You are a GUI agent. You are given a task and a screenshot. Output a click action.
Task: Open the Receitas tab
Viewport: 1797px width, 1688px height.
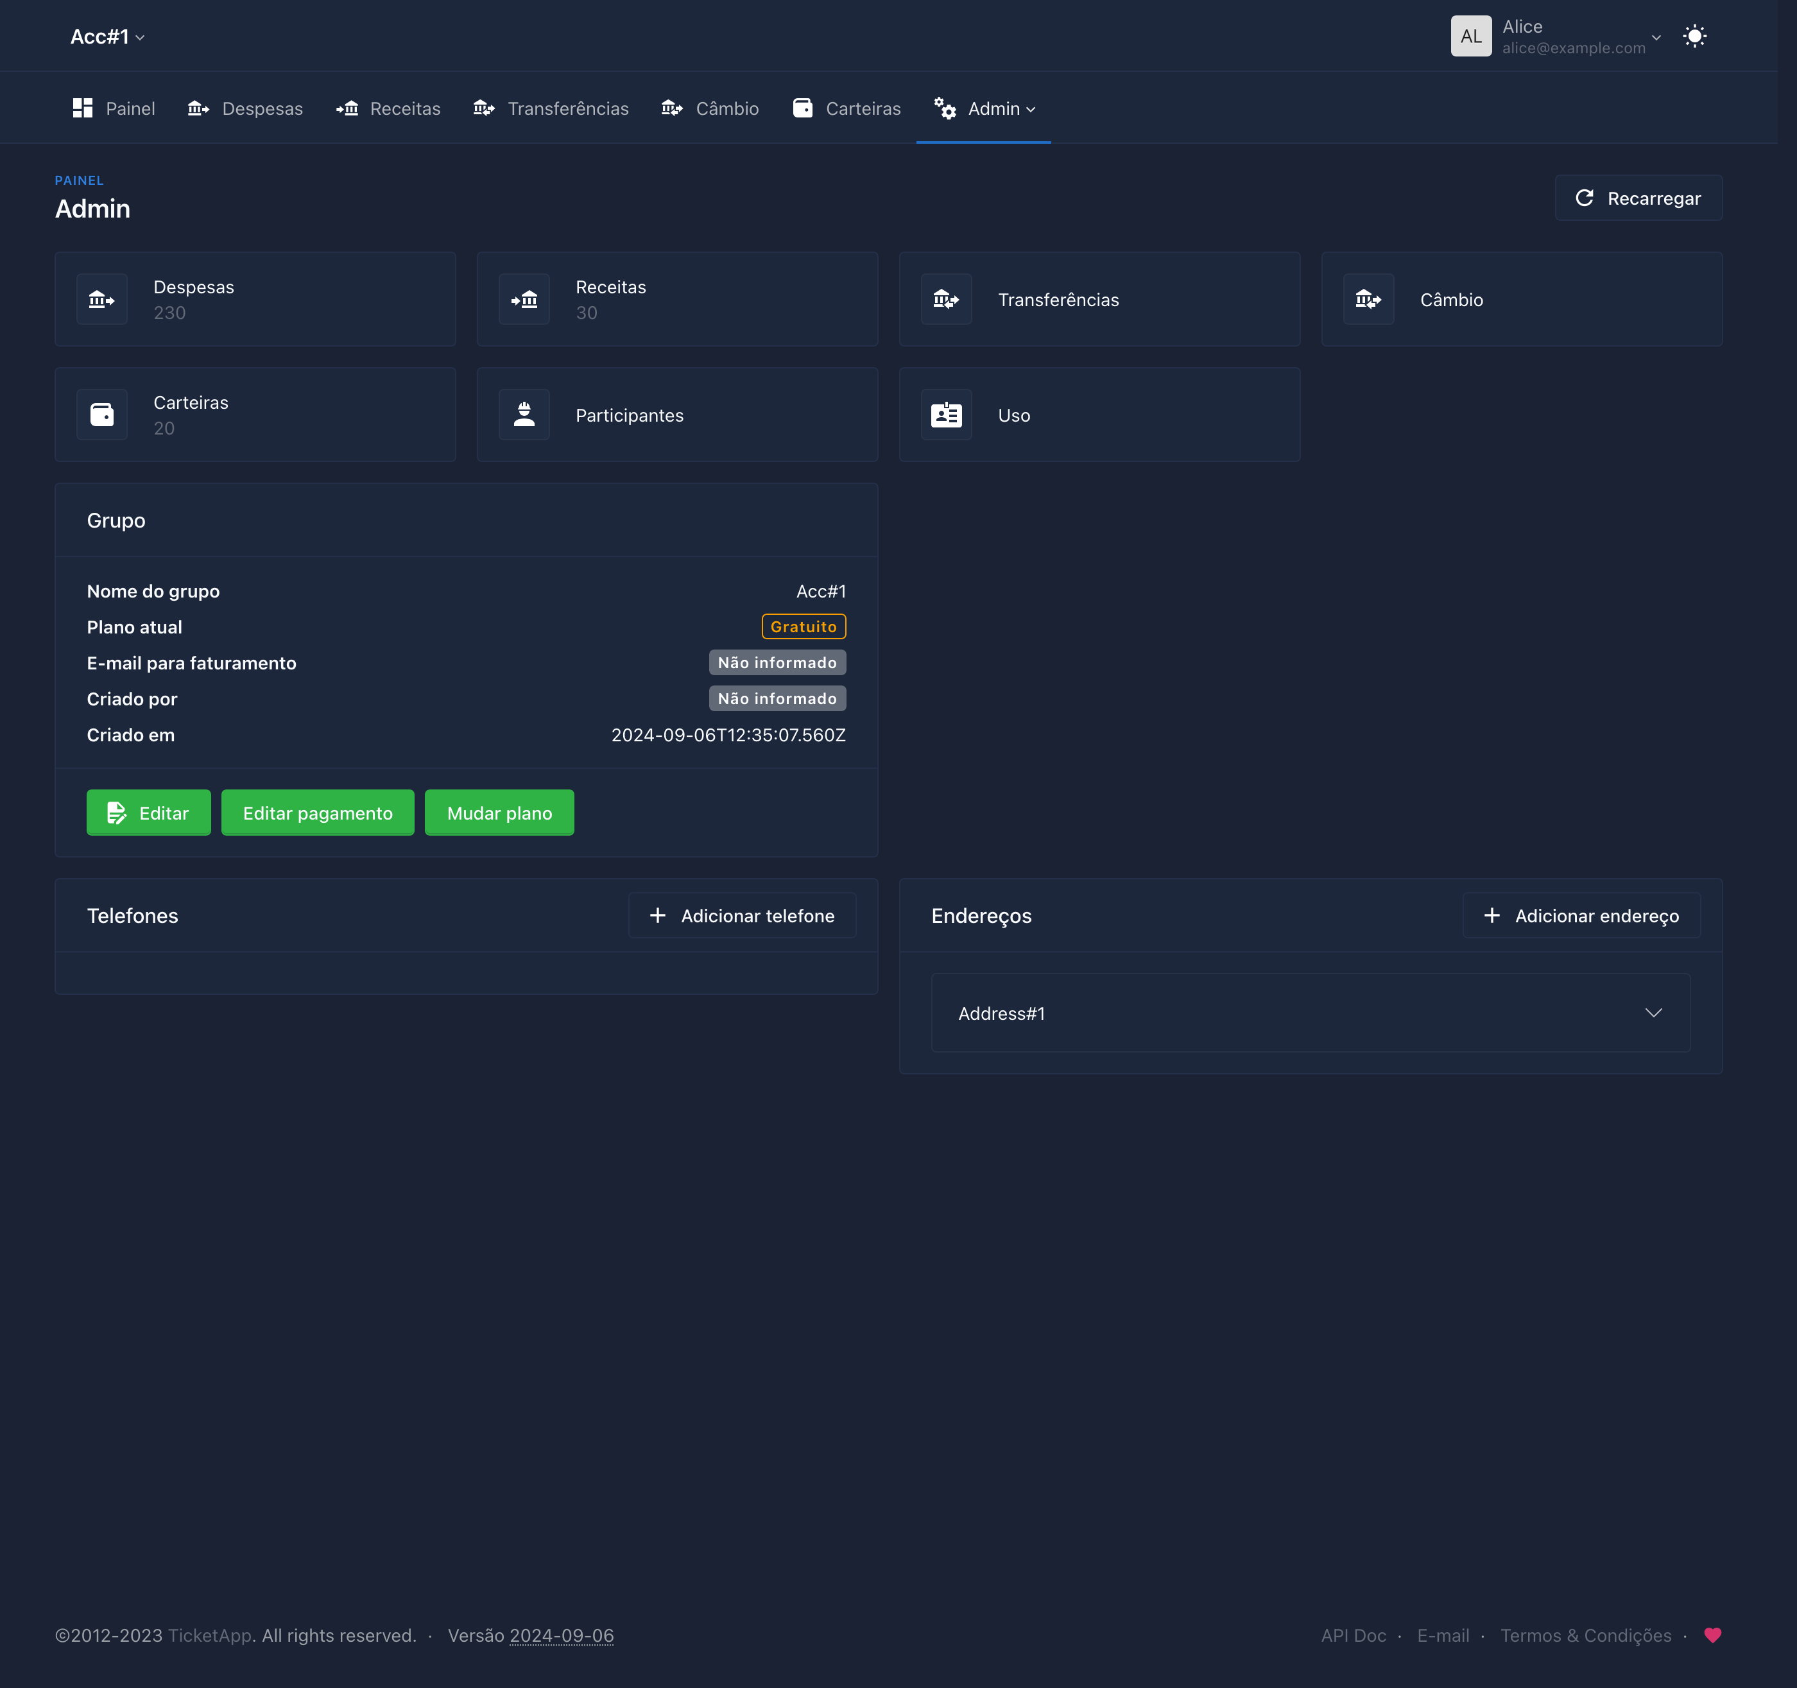tap(388, 108)
